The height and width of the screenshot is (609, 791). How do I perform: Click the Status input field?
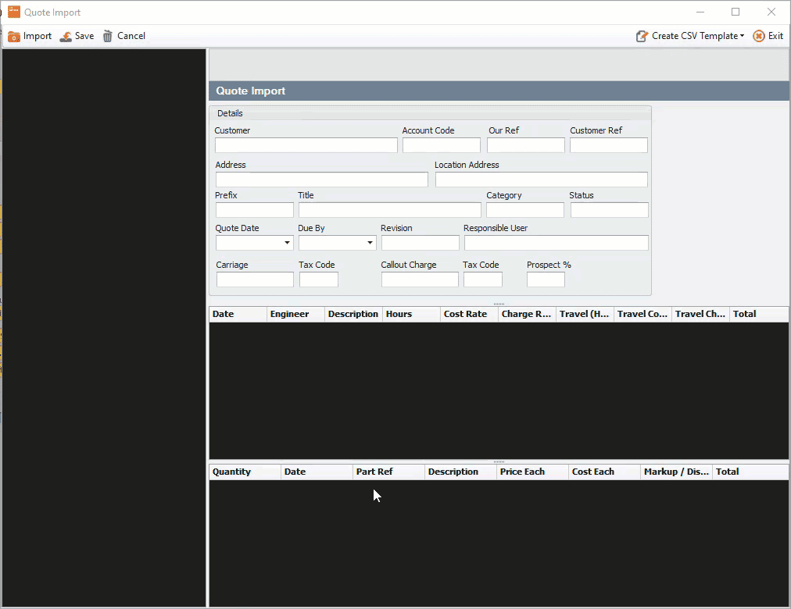[x=610, y=210]
